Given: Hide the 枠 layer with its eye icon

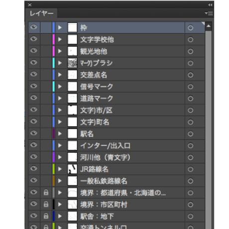Looking at the screenshot, I should tap(34, 27).
